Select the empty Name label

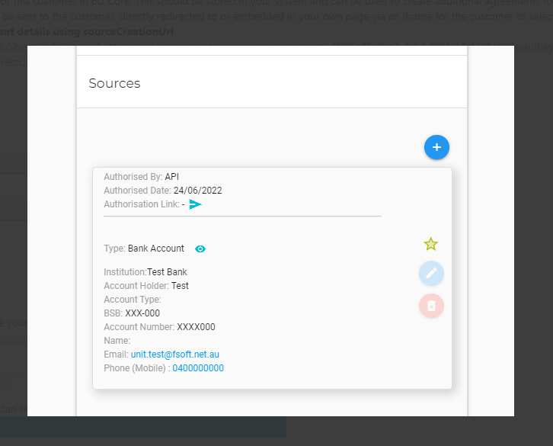click(x=117, y=341)
